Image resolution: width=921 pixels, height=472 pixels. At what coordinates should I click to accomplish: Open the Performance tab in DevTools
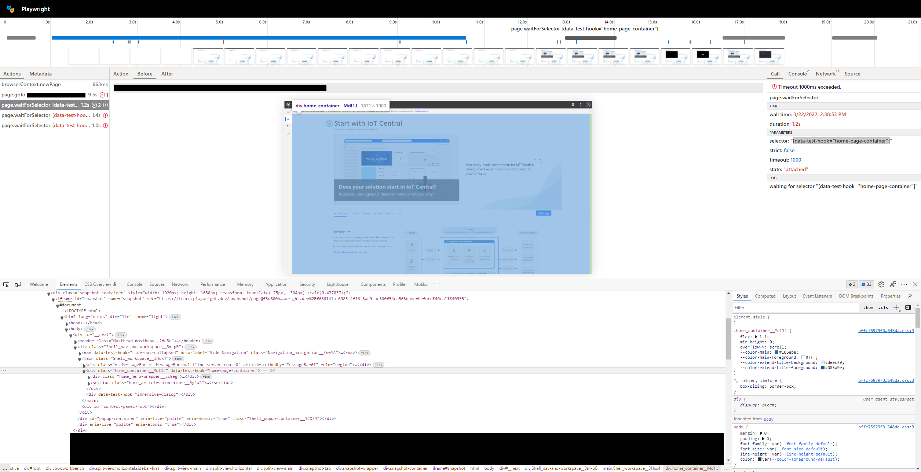click(212, 284)
